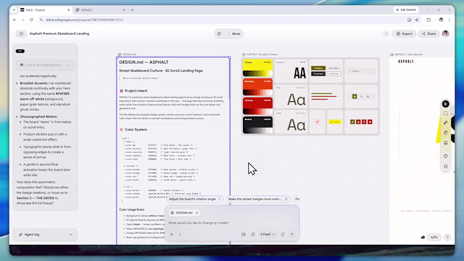Click the Search field in design system card
This screenshot has width=464, height=261.
[361, 71]
